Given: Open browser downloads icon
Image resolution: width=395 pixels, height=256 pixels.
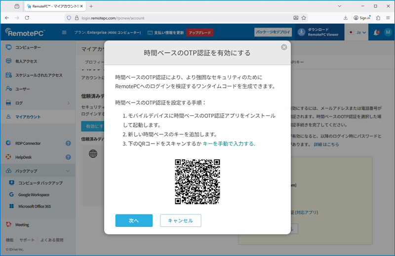Looking at the screenshot, I should pyautogui.click(x=345, y=18).
